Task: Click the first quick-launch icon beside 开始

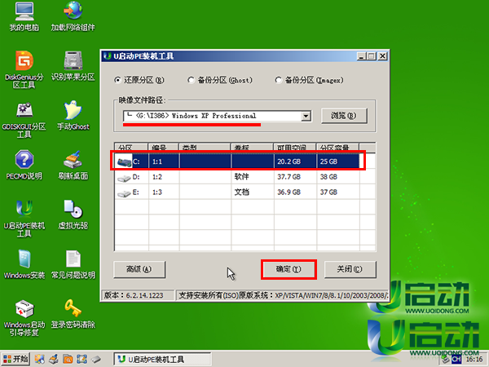Action: click(x=40, y=359)
